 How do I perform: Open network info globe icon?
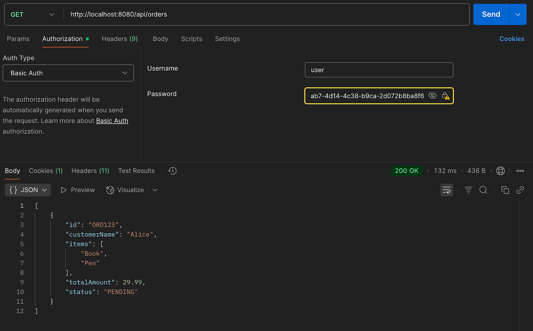point(501,171)
